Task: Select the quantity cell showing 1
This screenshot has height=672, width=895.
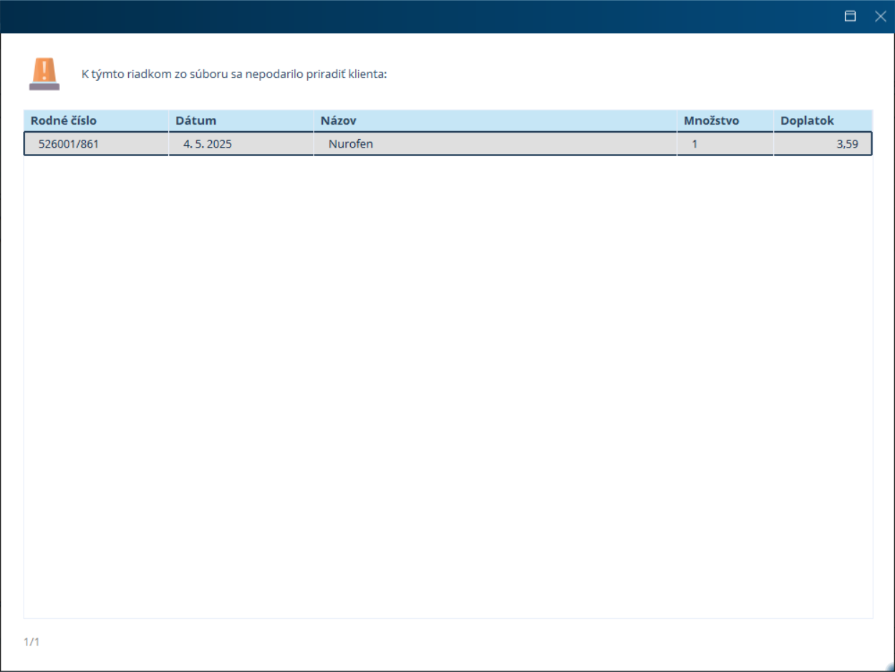Action: (725, 144)
